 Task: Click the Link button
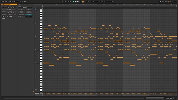3,2
